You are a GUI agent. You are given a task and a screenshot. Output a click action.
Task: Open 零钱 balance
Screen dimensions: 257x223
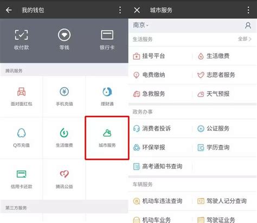[64, 40]
